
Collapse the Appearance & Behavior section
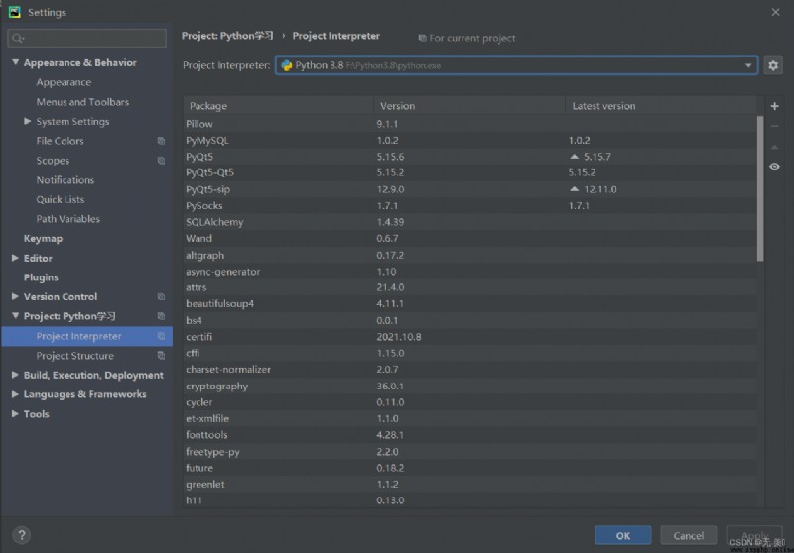pyautogui.click(x=15, y=62)
